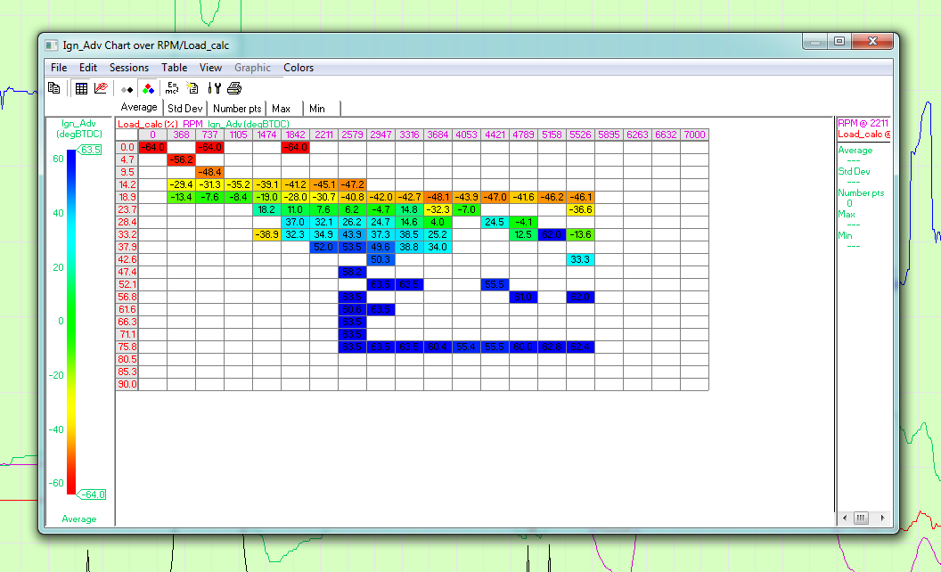The image size is (941, 572).
Task: Select the table grid view icon
Action: 81,88
